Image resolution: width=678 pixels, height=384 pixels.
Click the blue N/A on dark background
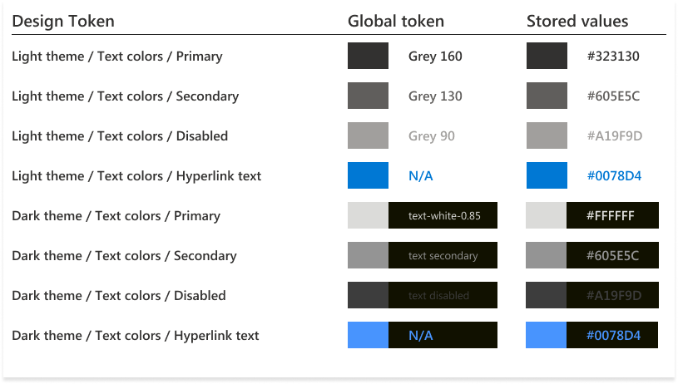coord(421,336)
